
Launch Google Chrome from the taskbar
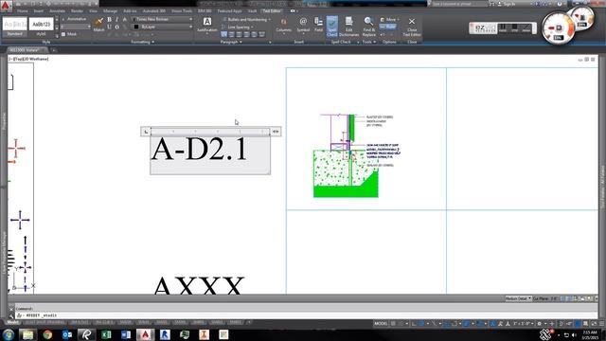[47, 334]
